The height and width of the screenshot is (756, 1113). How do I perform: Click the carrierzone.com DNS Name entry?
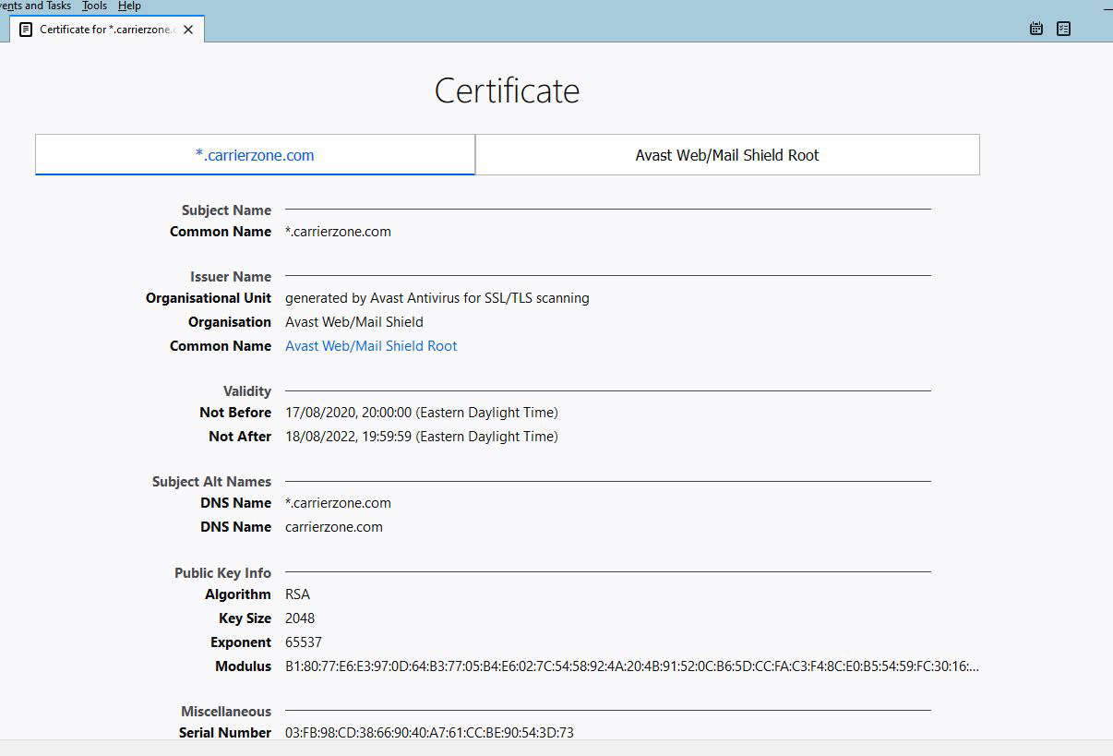pos(334,527)
